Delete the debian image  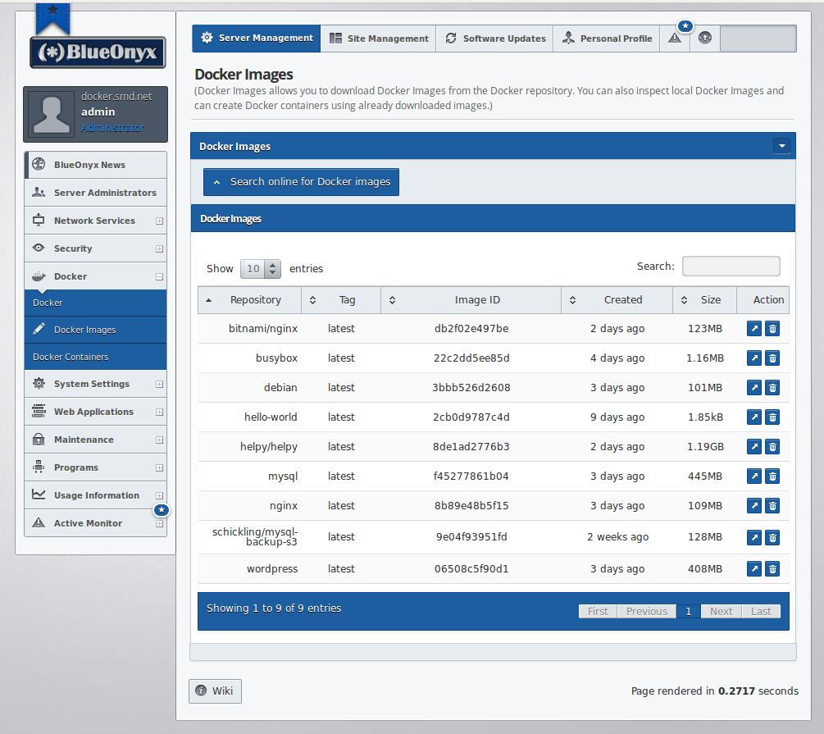tap(772, 388)
